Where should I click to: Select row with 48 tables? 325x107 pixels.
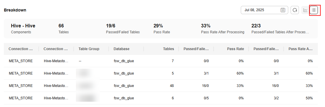click(161, 86)
